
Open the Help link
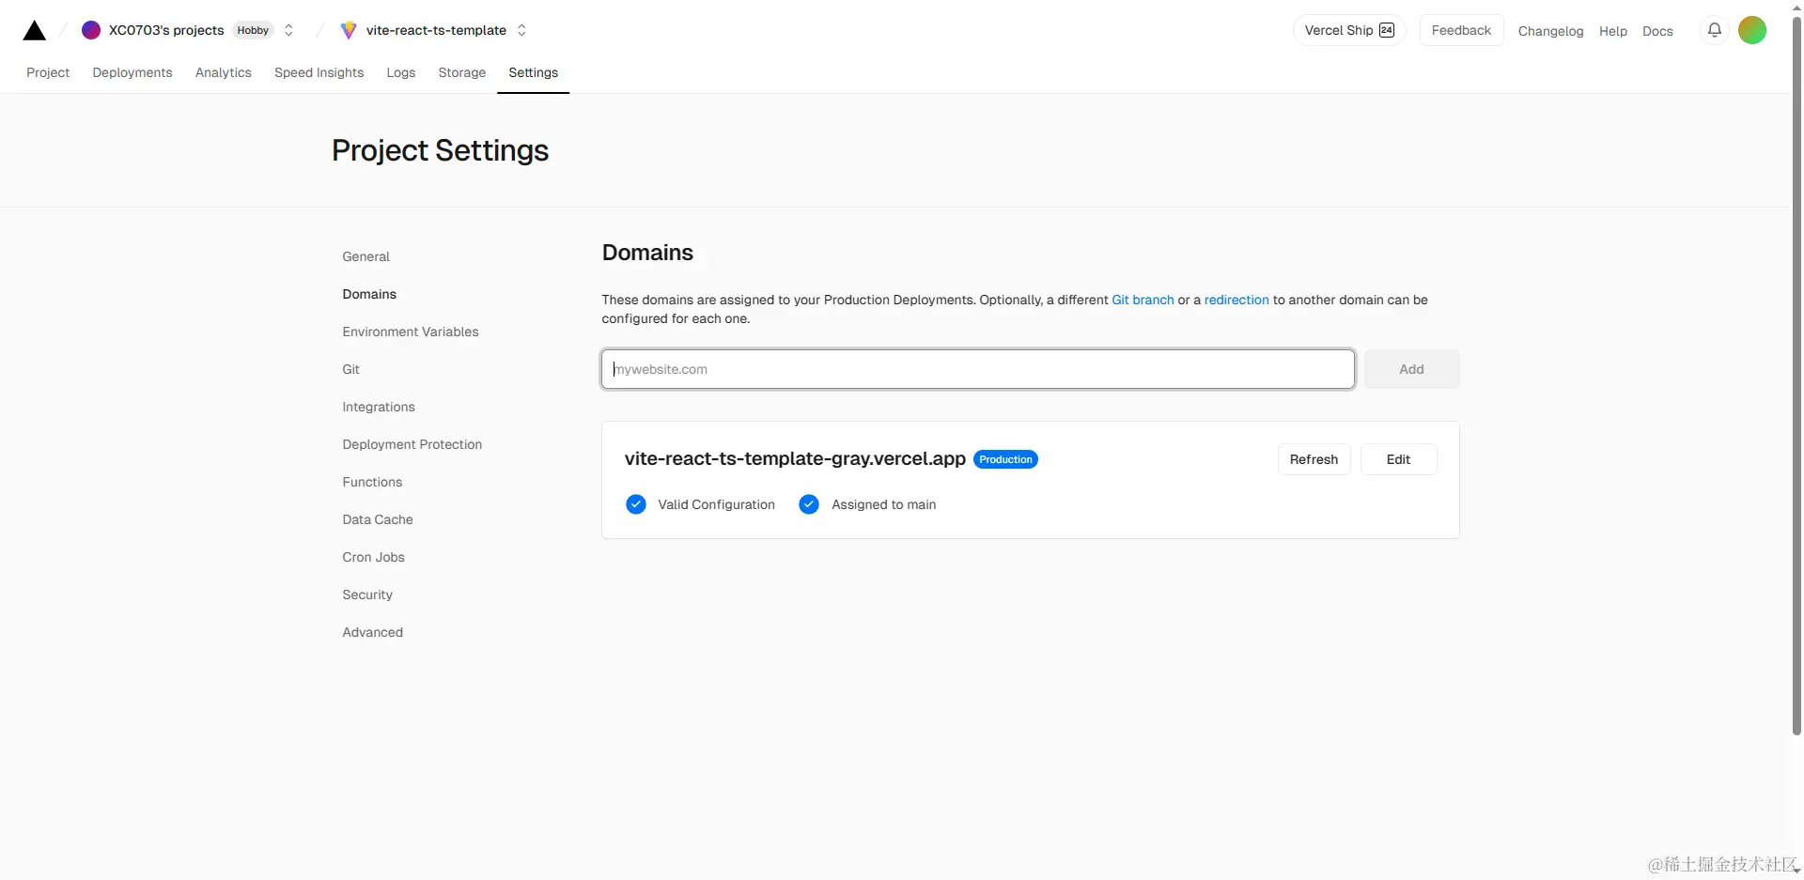tap(1613, 31)
